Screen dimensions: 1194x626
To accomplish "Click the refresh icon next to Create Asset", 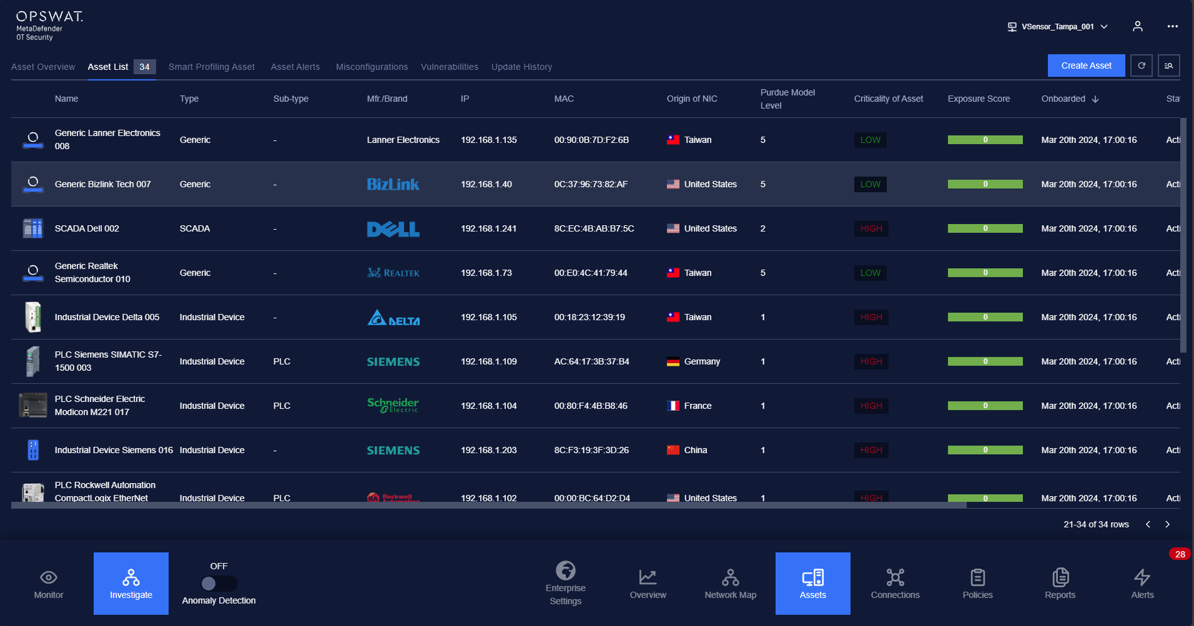I will click(1141, 65).
